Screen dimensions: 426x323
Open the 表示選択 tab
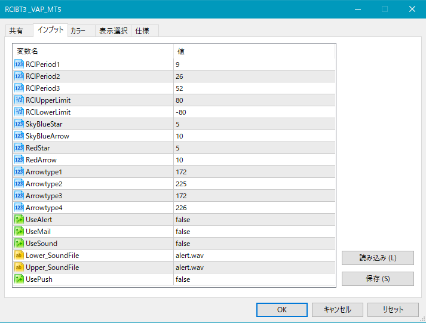point(114,30)
